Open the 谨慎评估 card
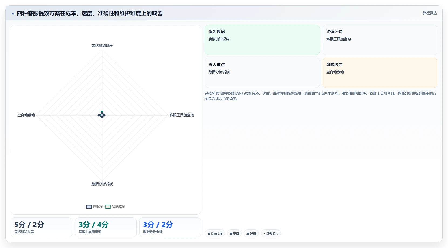448x248 pixels. point(380,40)
